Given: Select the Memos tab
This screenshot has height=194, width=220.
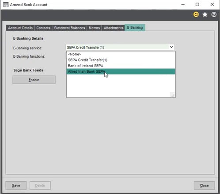Looking at the screenshot, I should tap(94, 28).
